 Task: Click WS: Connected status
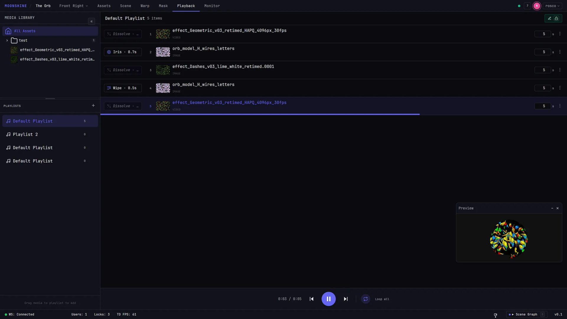click(x=19, y=315)
